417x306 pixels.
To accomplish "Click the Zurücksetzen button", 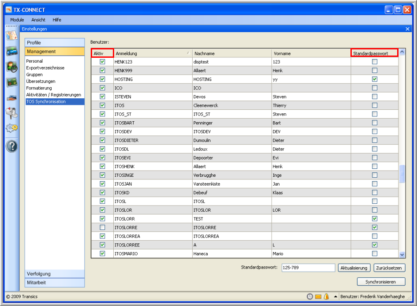I will pyautogui.click(x=389, y=268).
